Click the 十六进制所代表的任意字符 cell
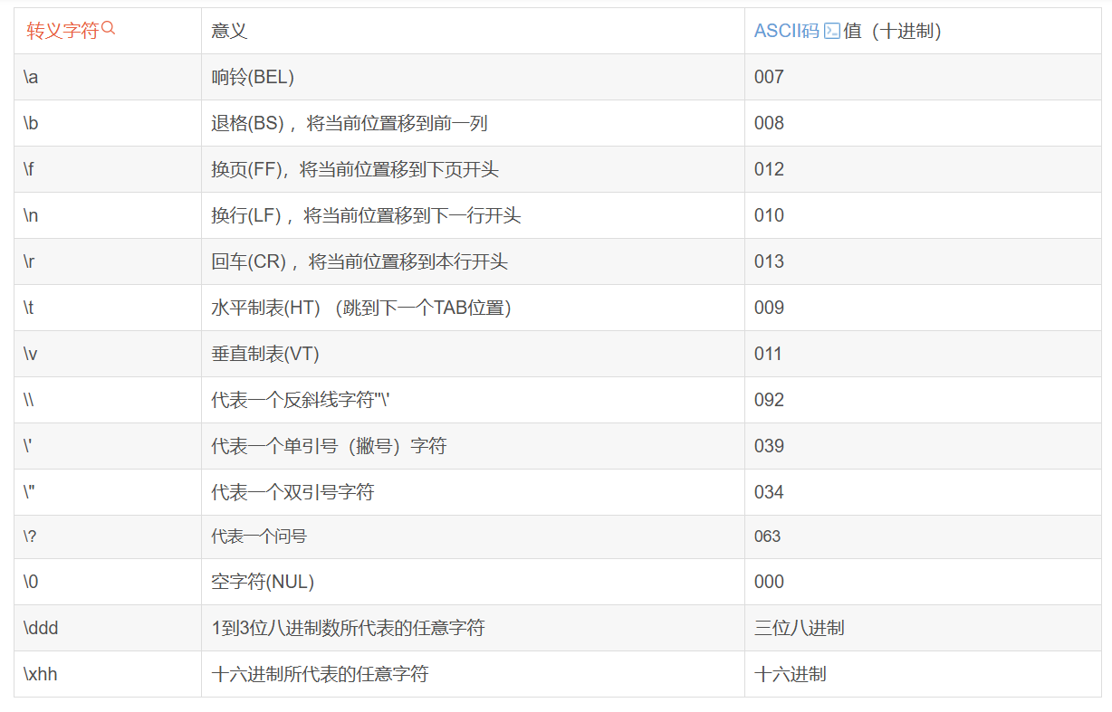The height and width of the screenshot is (712, 1112). pos(473,674)
